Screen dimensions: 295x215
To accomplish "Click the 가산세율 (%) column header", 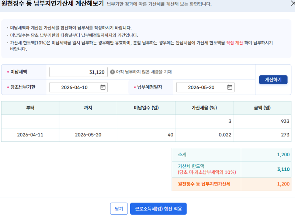I will coord(204,108).
